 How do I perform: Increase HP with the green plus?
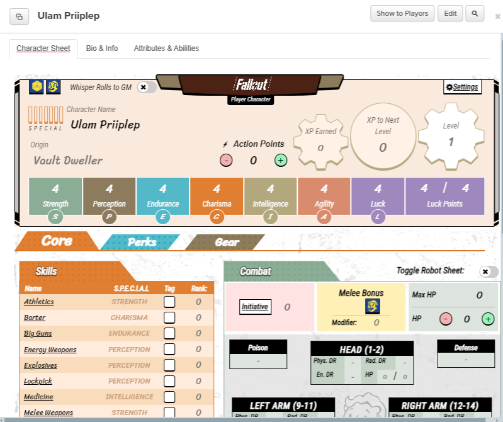coord(488,319)
